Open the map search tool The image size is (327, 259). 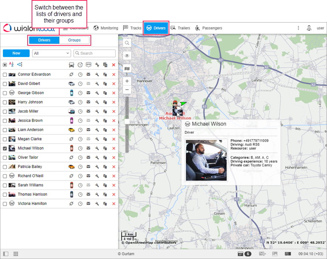point(127,43)
